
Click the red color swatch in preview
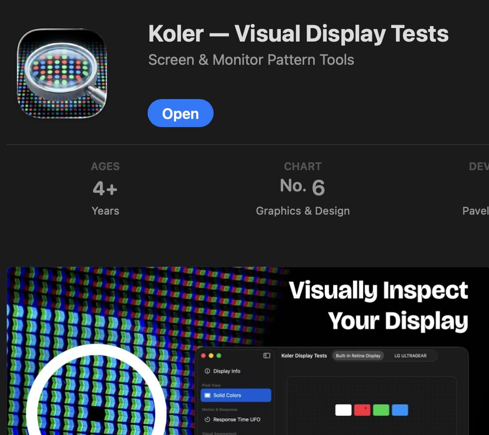point(362,410)
